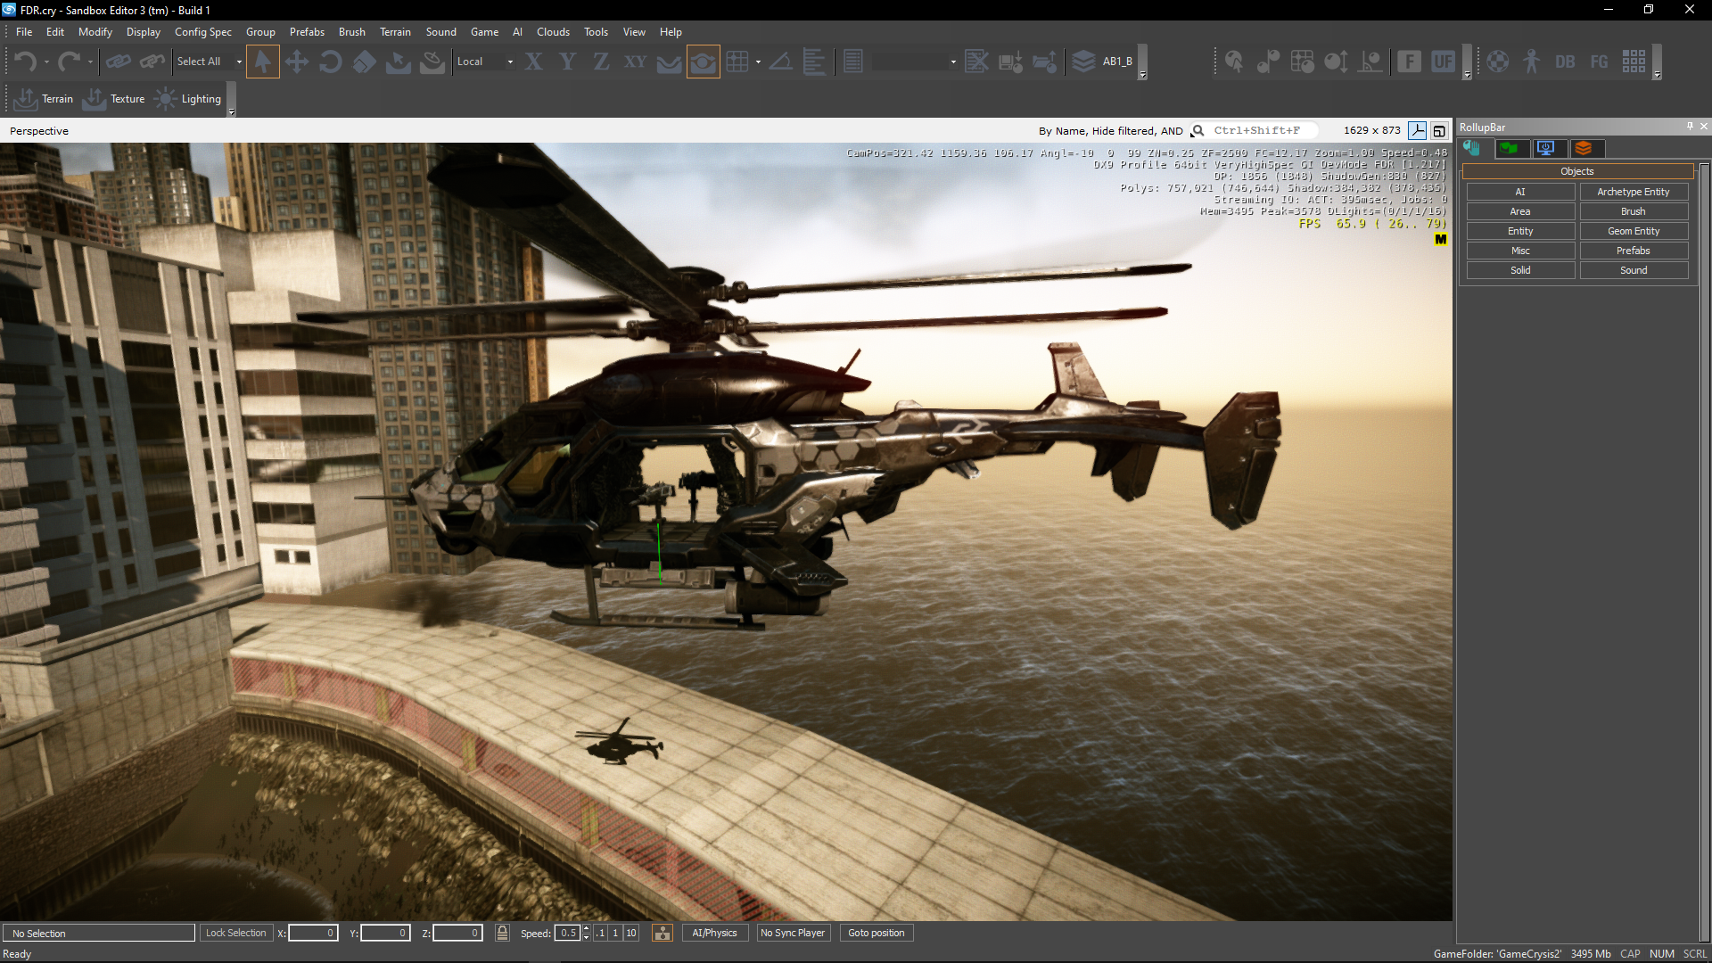Open the DB database view icon

1565,62
